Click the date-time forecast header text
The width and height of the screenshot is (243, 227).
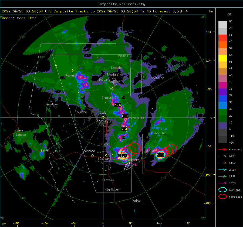[x=94, y=11]
